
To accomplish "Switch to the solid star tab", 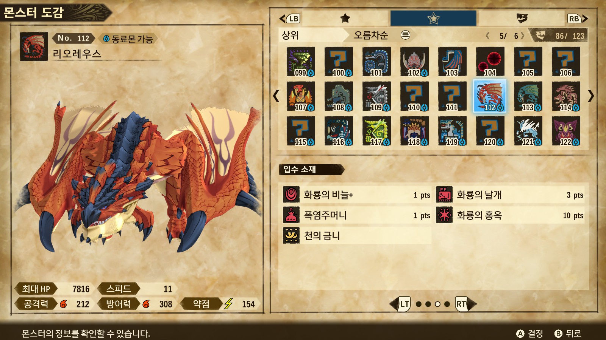I will [345, 18].
